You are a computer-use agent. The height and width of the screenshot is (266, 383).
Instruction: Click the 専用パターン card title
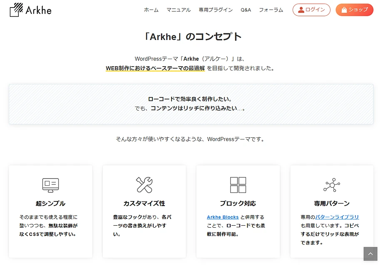click(x=332, y=204)
